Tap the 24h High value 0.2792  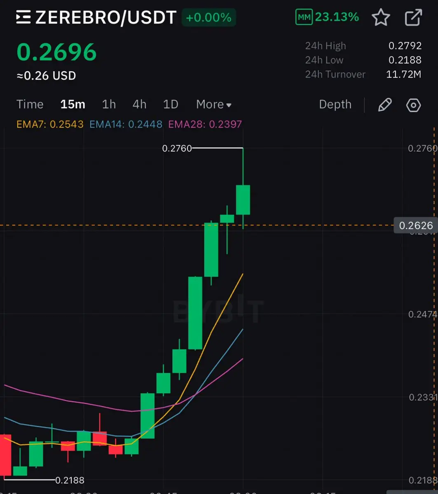point(405,46)
